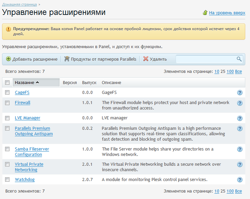Click the Удалить button
The image size is (250, 199).
[x=155, y=59]
